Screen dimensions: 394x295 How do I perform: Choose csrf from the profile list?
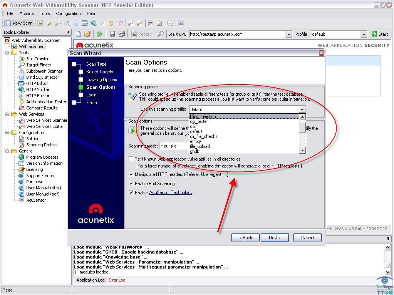click(244, 126)
